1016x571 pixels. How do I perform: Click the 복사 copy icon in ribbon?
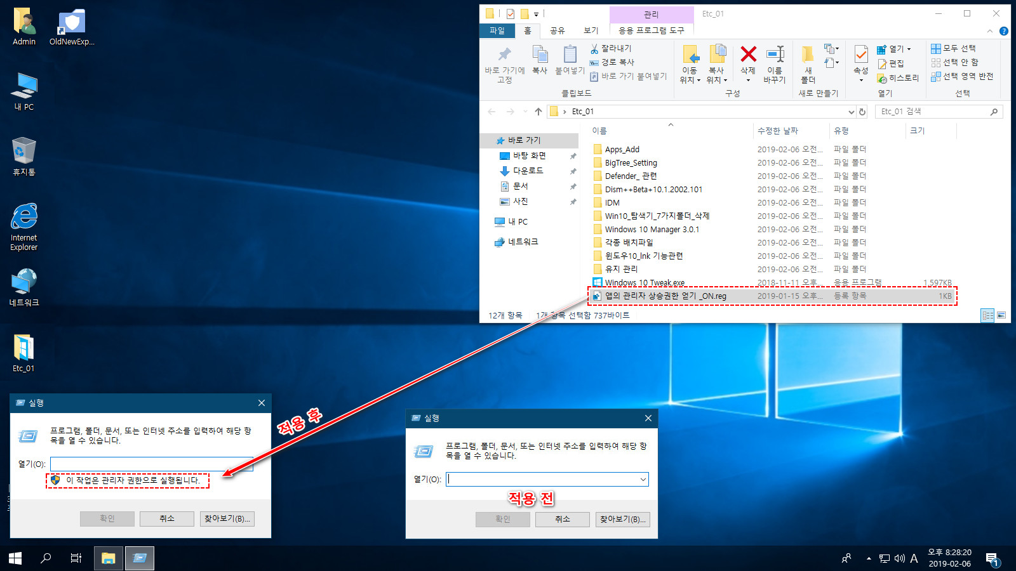coord(540,60)
